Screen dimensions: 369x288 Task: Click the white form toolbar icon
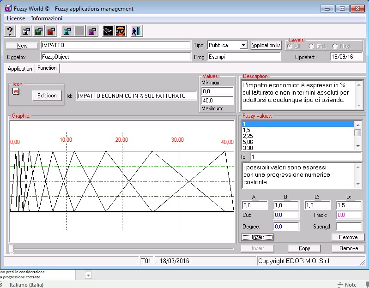(26, 31)
